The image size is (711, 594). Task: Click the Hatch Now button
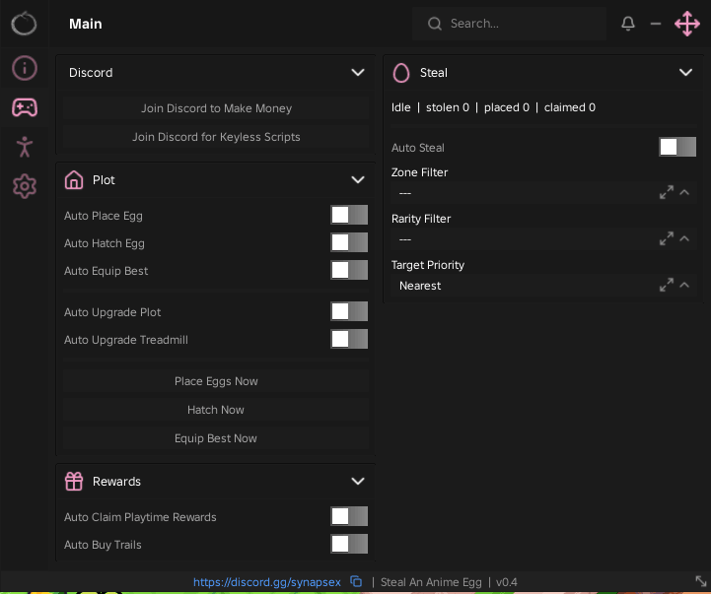[216, 410]
